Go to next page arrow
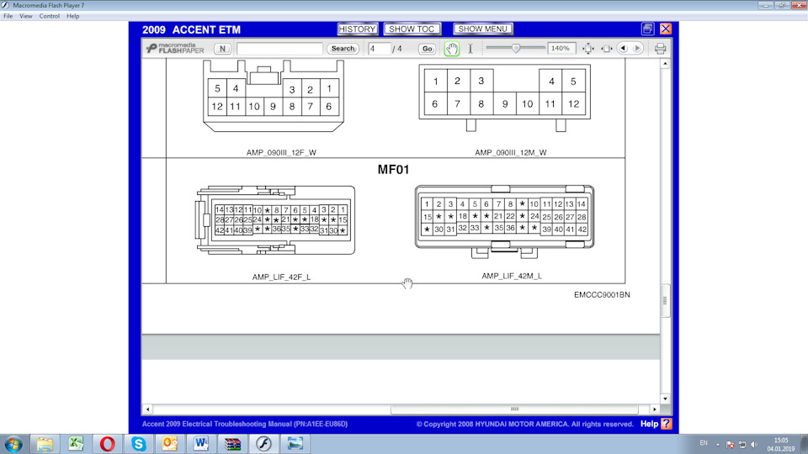Viewport: 808px width, 454px height. coord(637,49)
